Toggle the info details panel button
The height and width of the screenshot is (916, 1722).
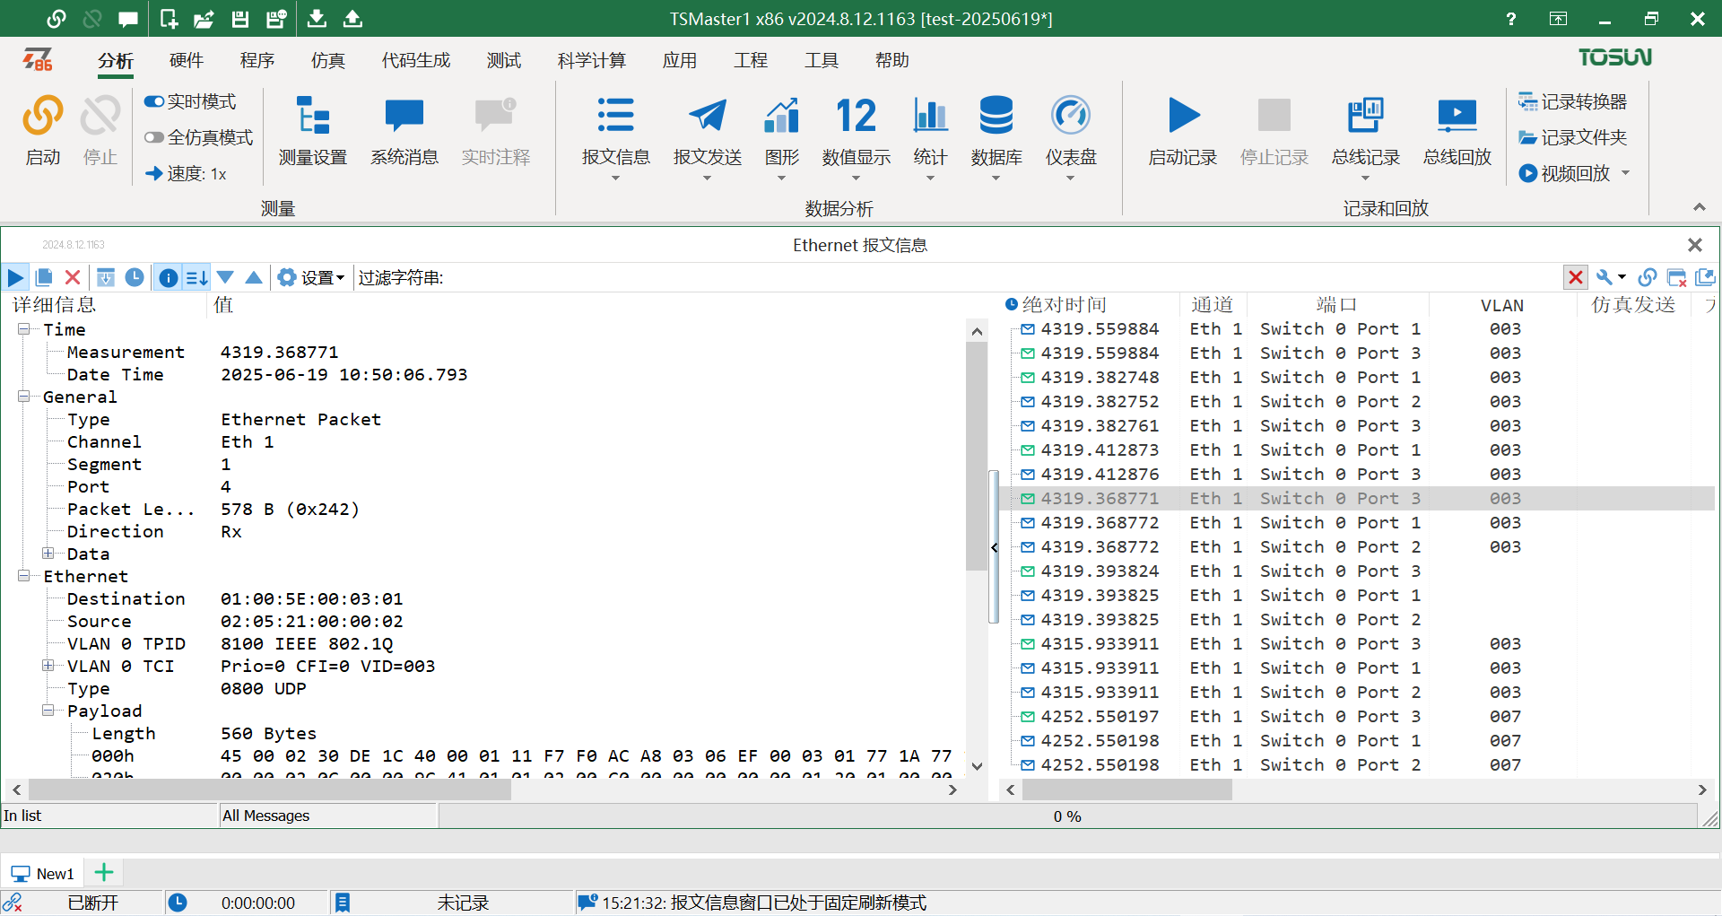pyautogui.click(x=168, y=277)
